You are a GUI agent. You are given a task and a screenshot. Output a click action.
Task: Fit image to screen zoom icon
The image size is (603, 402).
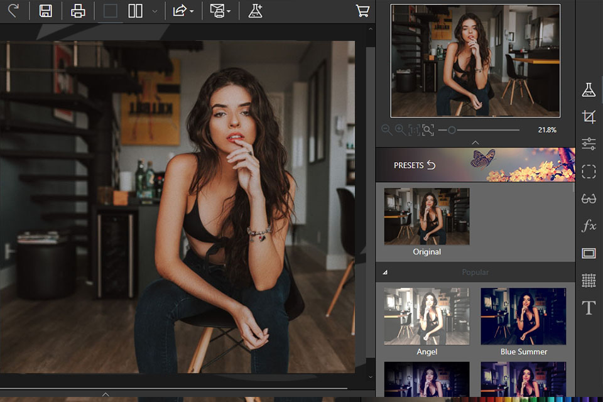(x=428, y=130)
